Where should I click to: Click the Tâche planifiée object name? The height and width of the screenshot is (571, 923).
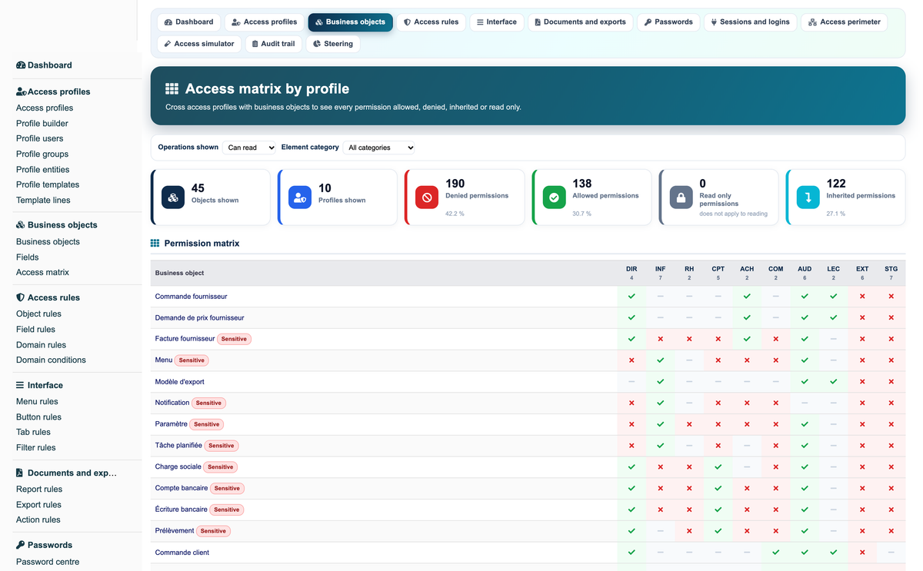click(178, 445)
